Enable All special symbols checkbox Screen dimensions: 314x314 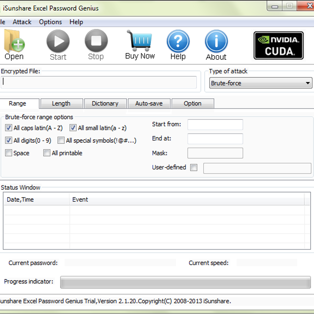pos(61,141)
